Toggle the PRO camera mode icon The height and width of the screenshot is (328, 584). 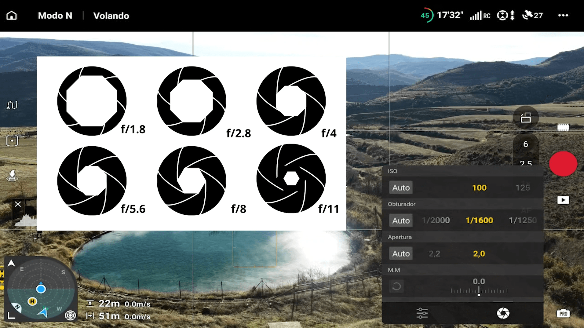(x=563, y=313)
